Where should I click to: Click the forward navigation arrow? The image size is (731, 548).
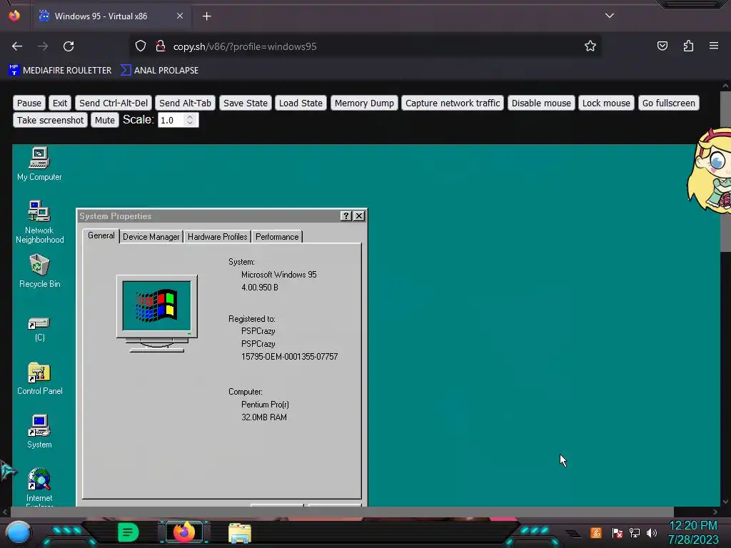(x=43, y=46)
